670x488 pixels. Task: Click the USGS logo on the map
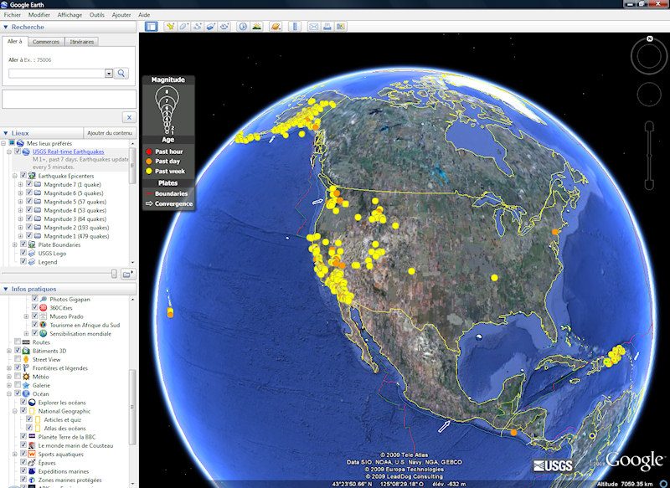[x=553, y=465]
